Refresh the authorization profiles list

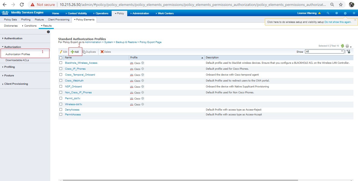point(342,46)
